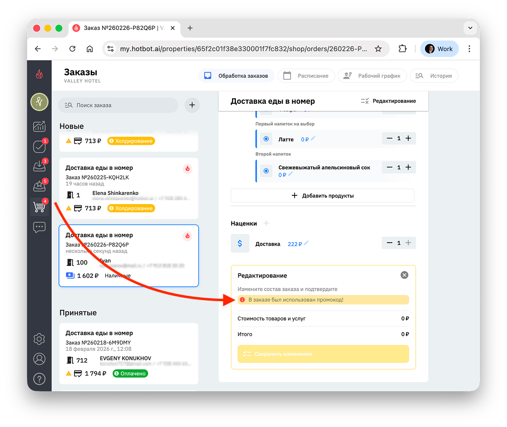The height and width of the screenshot is (427, 507).
Task: Open the История tab
Action: (x=434, y=76)
